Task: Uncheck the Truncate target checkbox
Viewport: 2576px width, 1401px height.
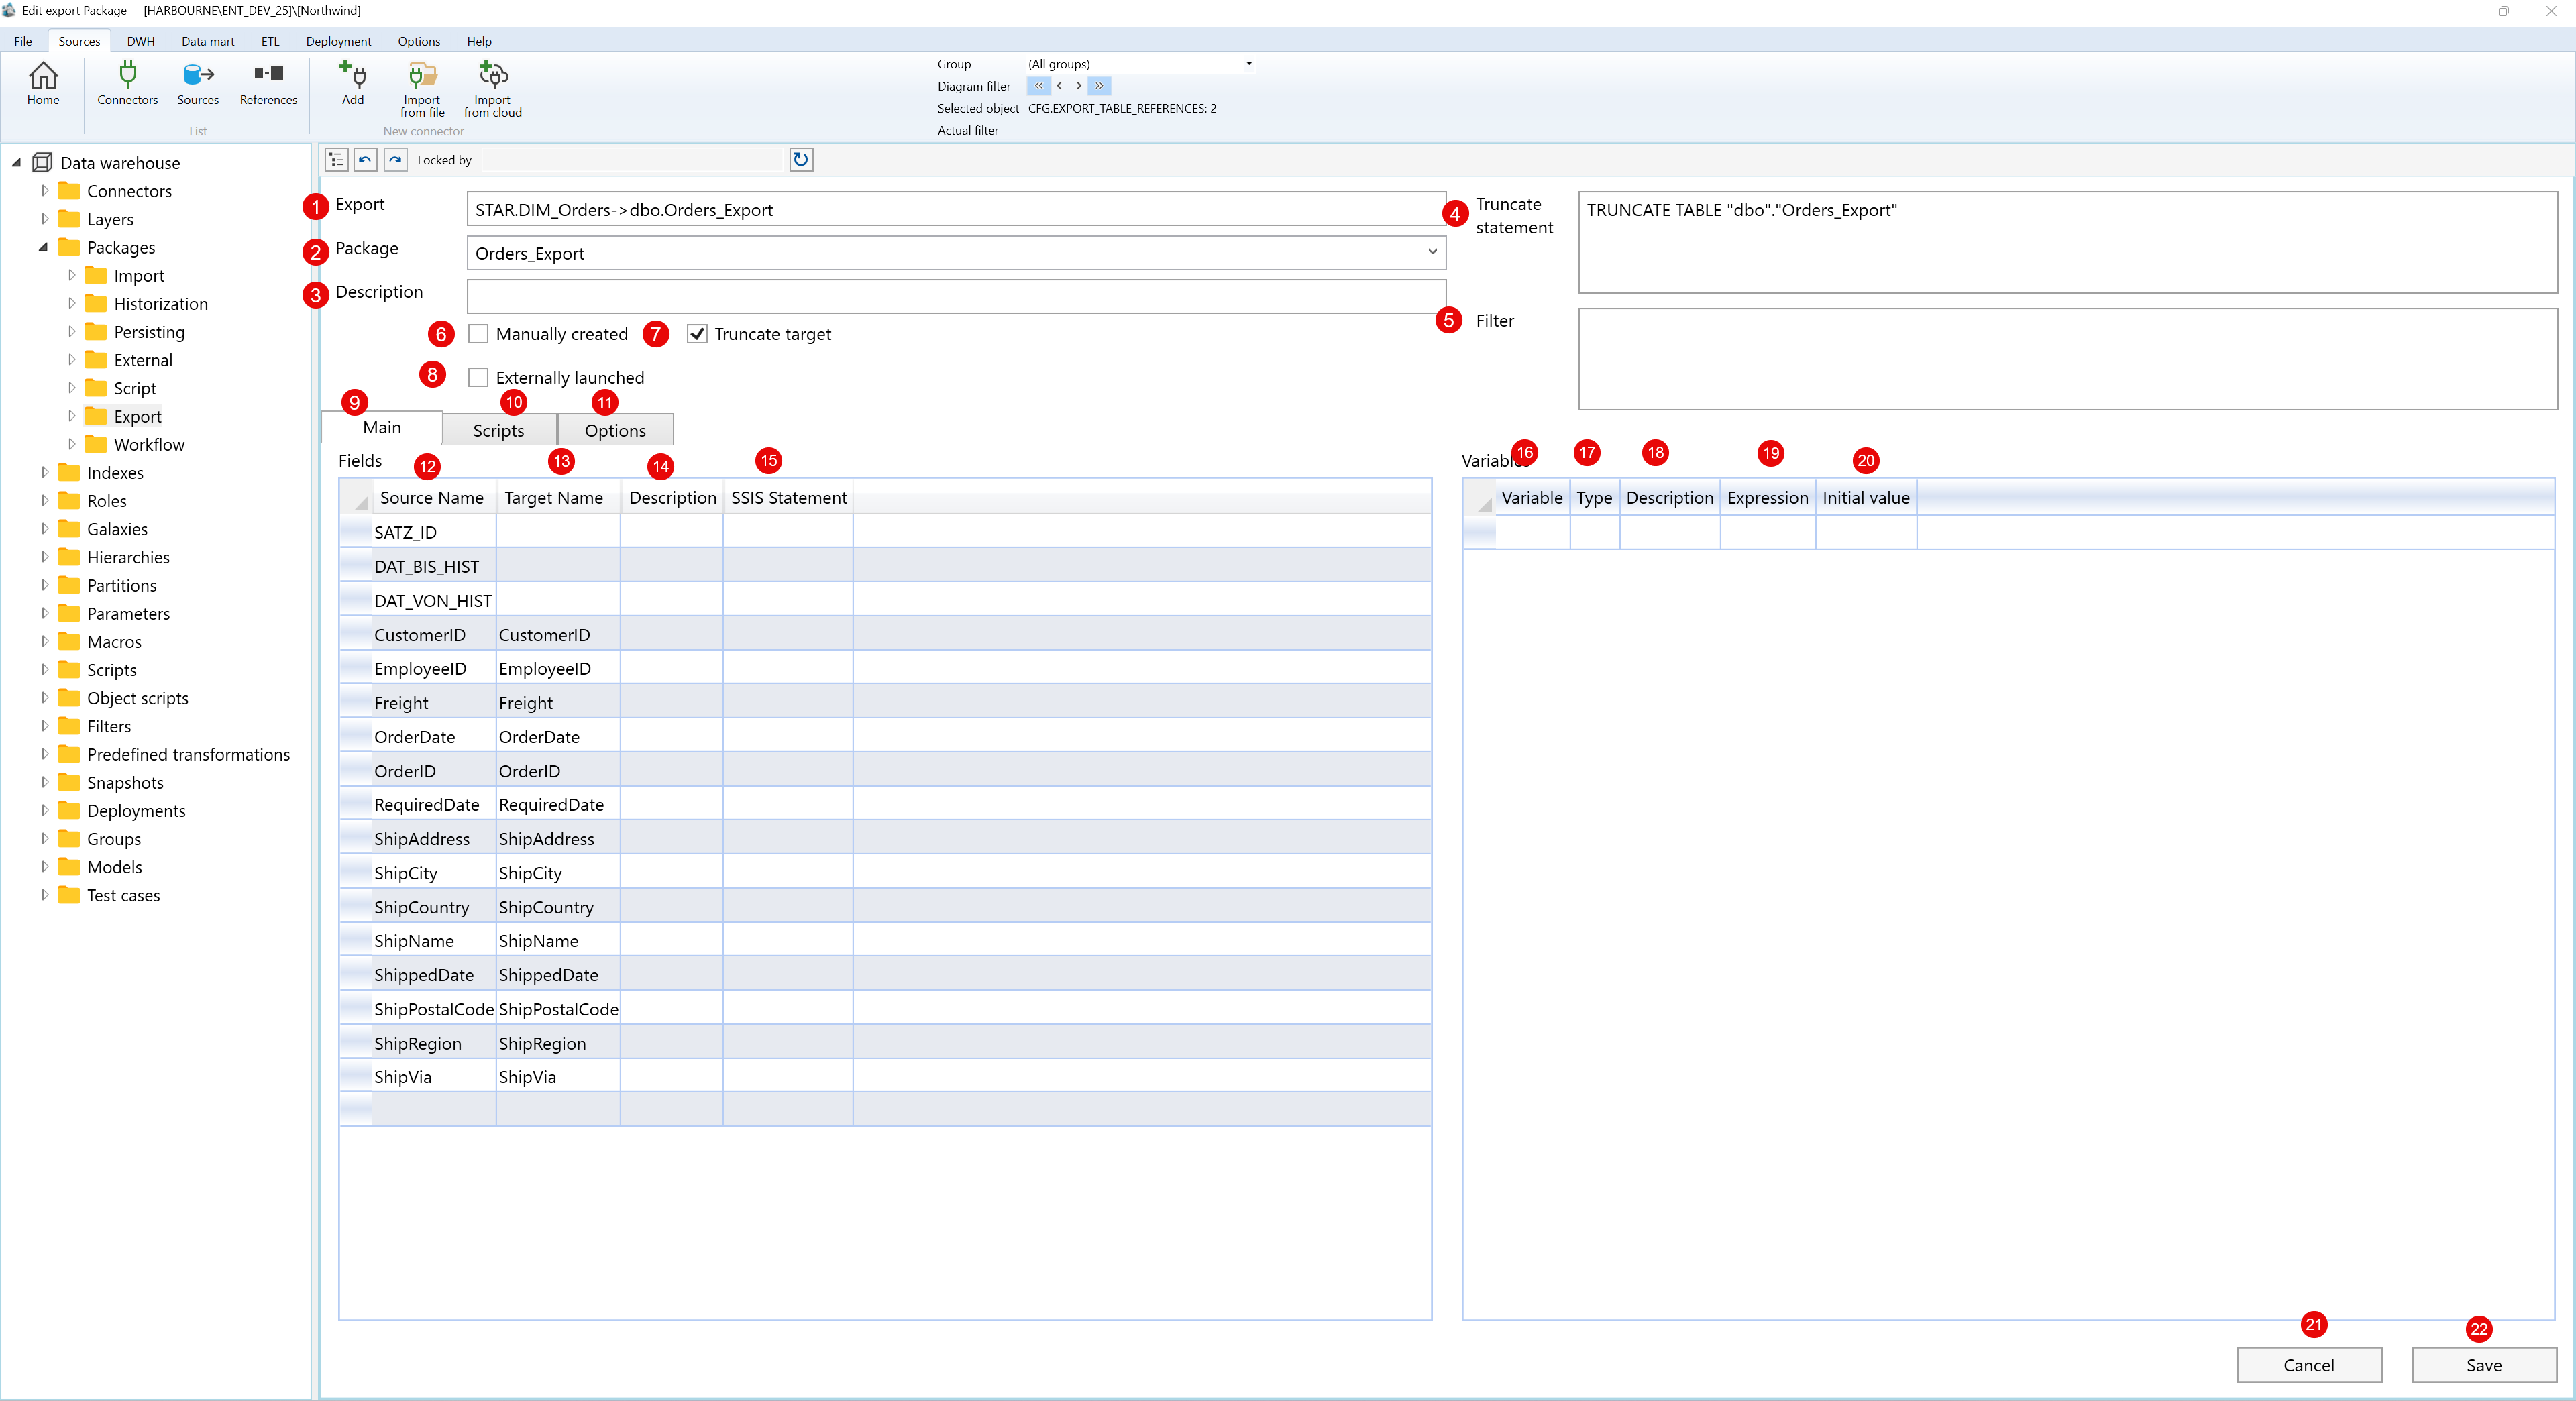Action: [x=697, y=334]
